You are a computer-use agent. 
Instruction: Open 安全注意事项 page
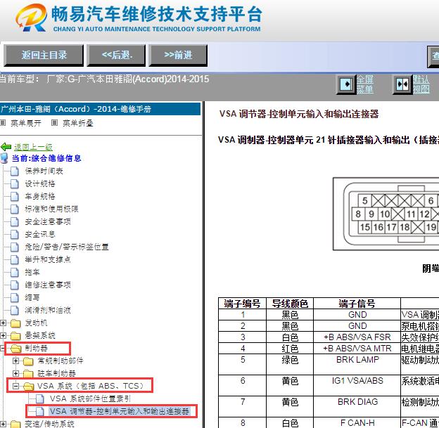pyautogui.click(x=48, y=221)
